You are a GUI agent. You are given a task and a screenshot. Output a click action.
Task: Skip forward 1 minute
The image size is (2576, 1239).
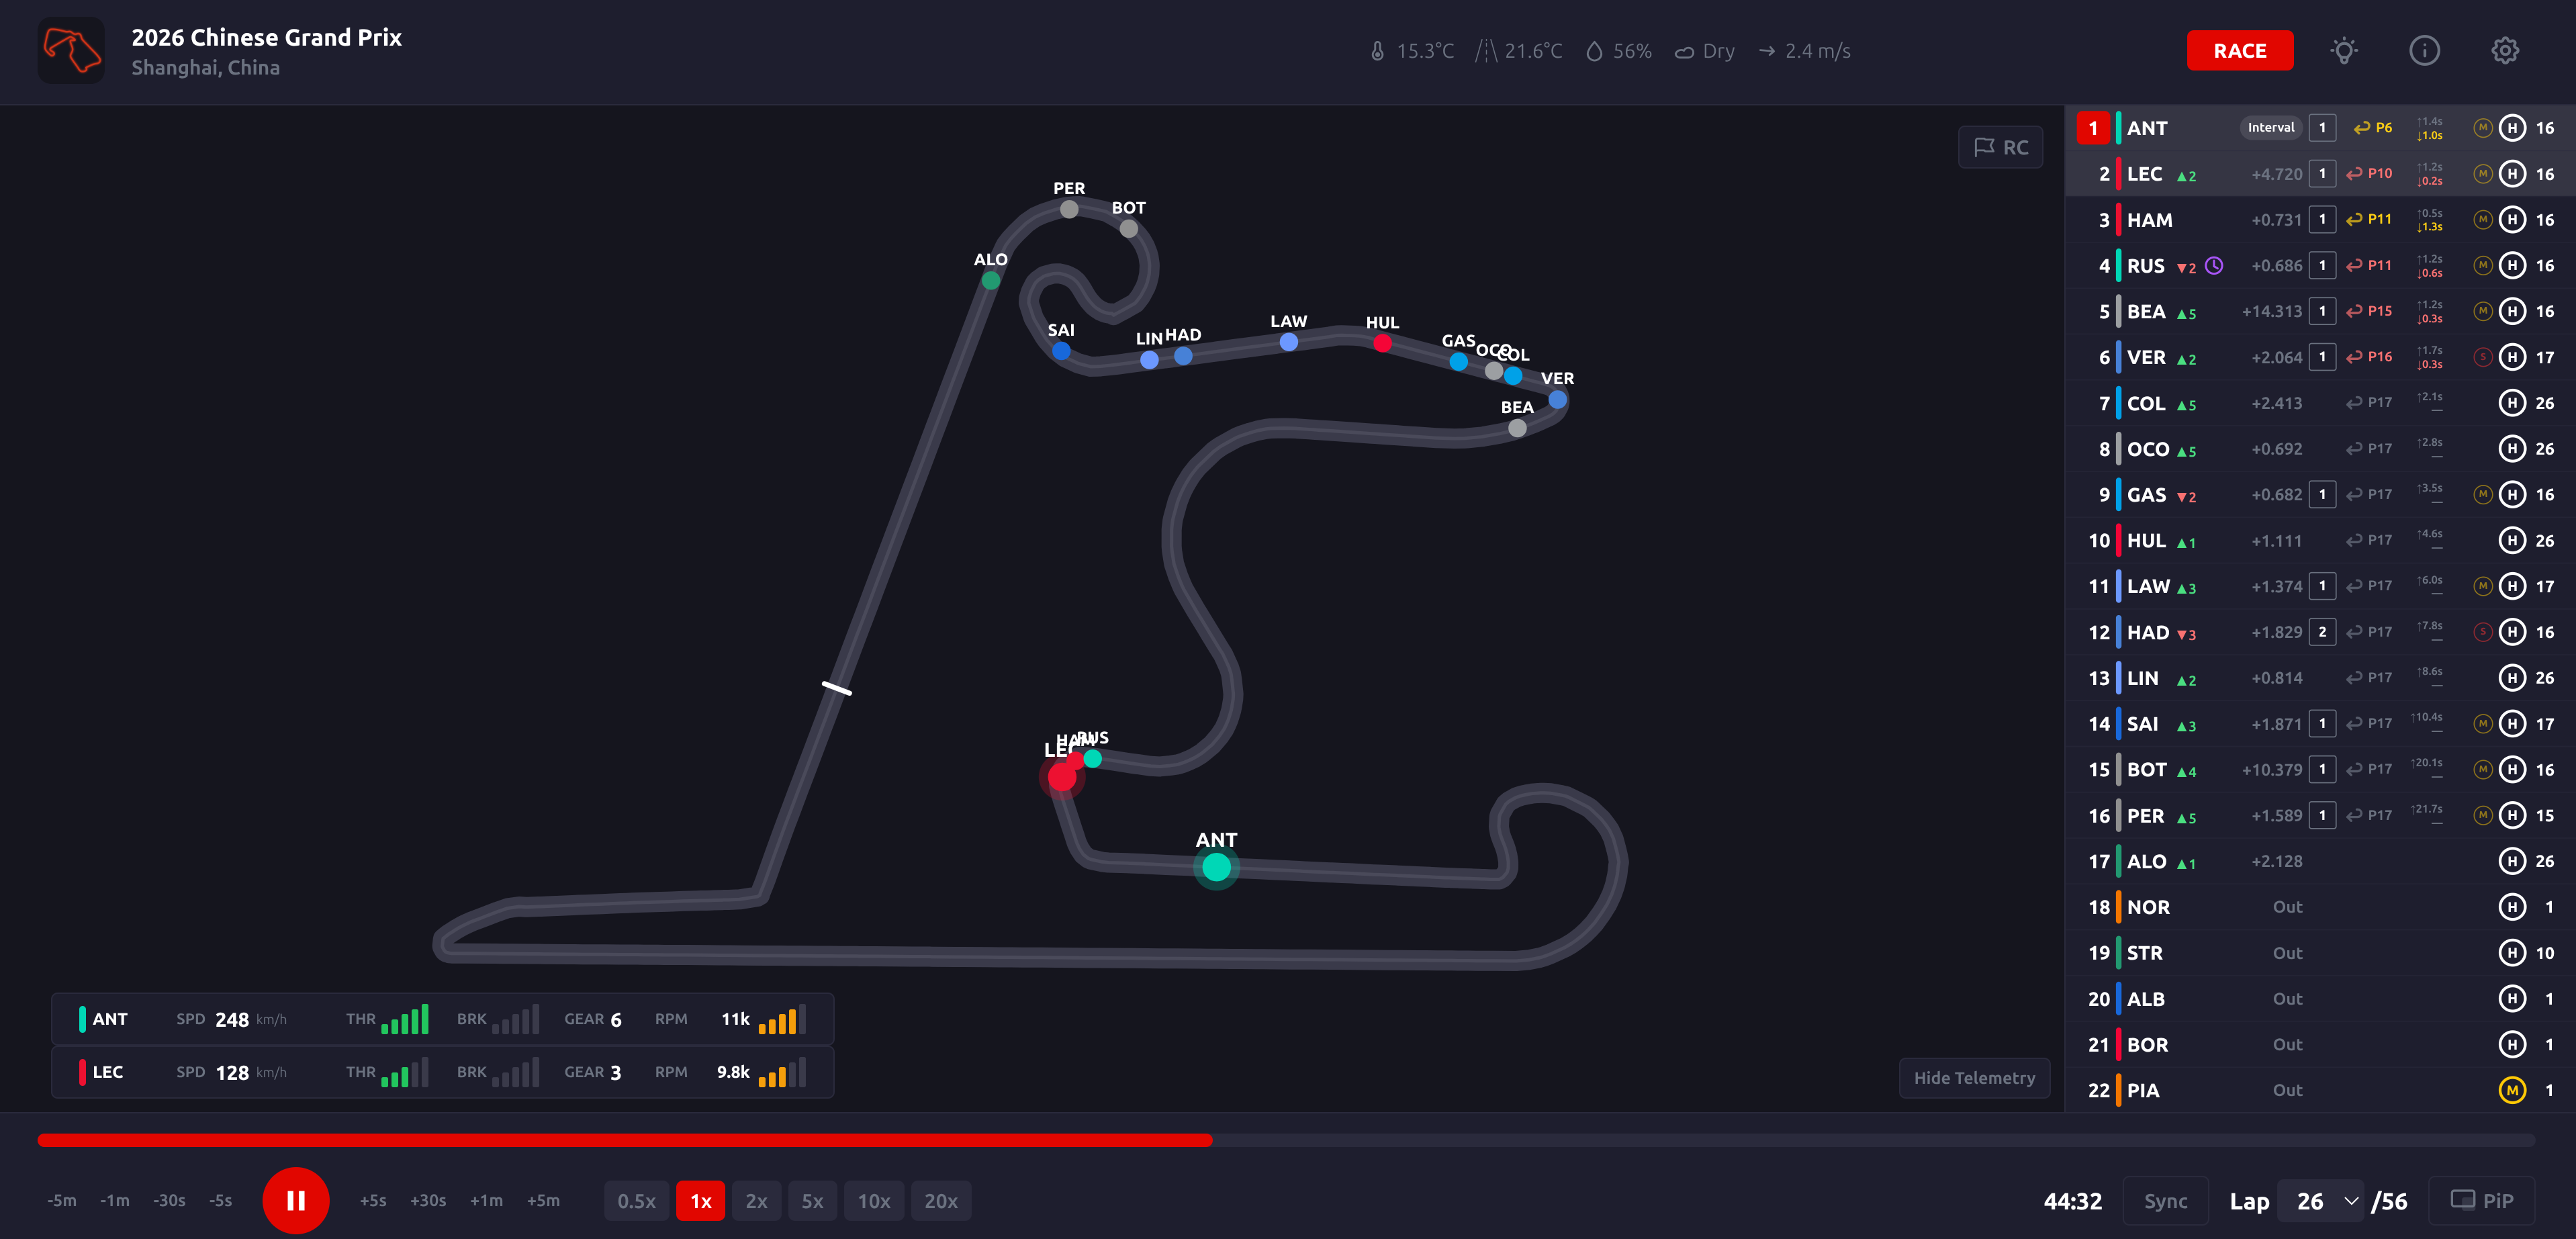pos(486,1201)
